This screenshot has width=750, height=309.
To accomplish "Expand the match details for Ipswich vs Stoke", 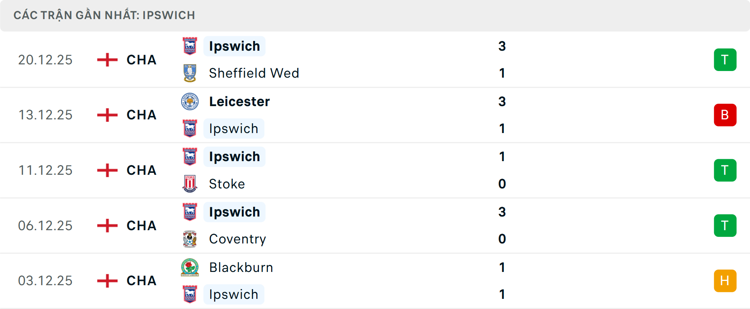I will pos(375,170).
